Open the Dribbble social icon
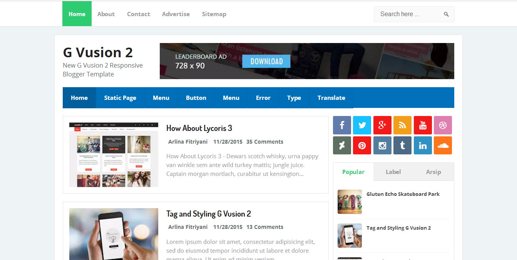This screenshot has width=517, height=260. click(443, 125)
